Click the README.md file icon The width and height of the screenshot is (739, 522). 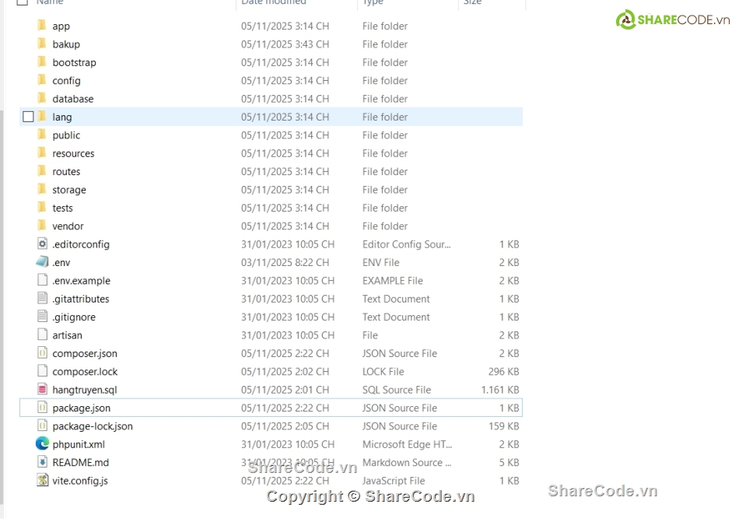(x=42, y=462)
